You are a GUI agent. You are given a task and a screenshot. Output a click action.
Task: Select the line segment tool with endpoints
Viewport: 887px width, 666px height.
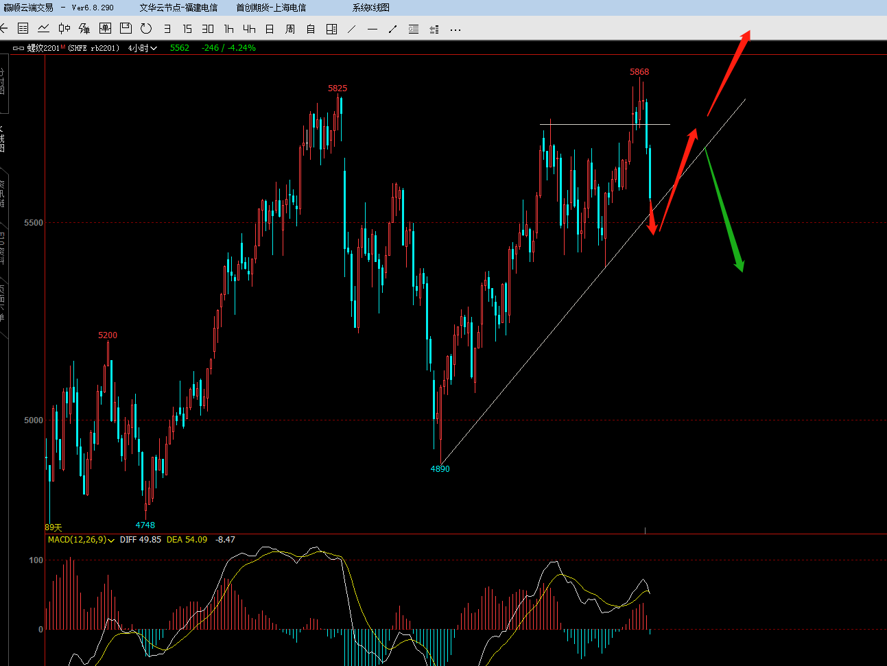pos(393,29)
